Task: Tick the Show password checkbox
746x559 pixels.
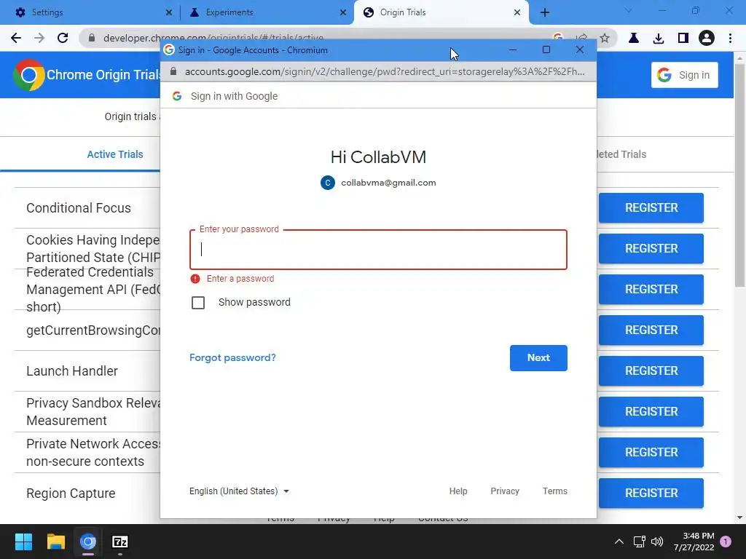Action: (x=198, y=303)
